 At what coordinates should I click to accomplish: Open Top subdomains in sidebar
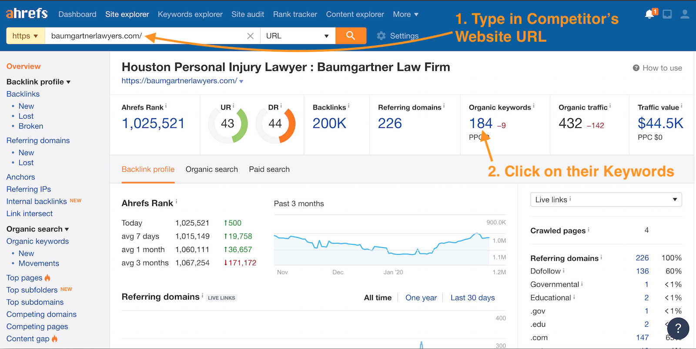click(35, 302)
